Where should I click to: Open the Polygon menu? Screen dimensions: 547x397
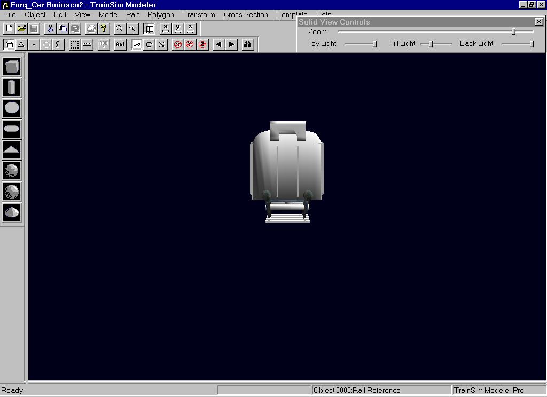[x=160, y=15]
